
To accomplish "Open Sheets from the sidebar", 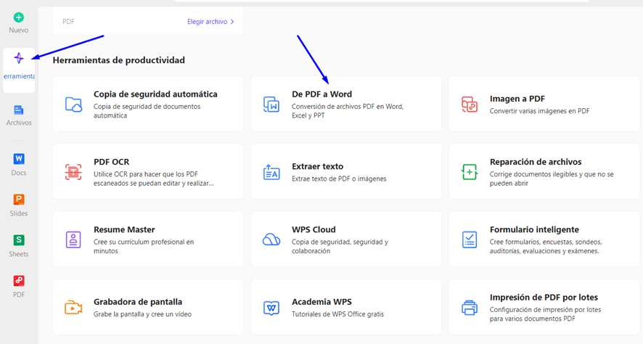I will (x=19, y=240).
